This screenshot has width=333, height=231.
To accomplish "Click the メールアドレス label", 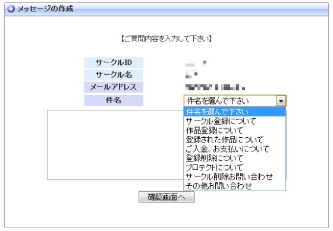I will click(x=114, y=87).
